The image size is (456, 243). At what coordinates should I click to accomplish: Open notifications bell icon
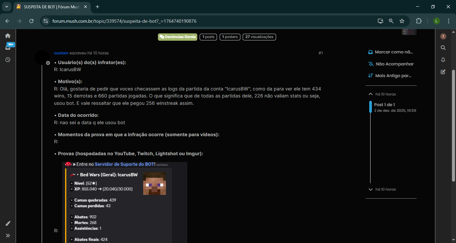[443, 60]
